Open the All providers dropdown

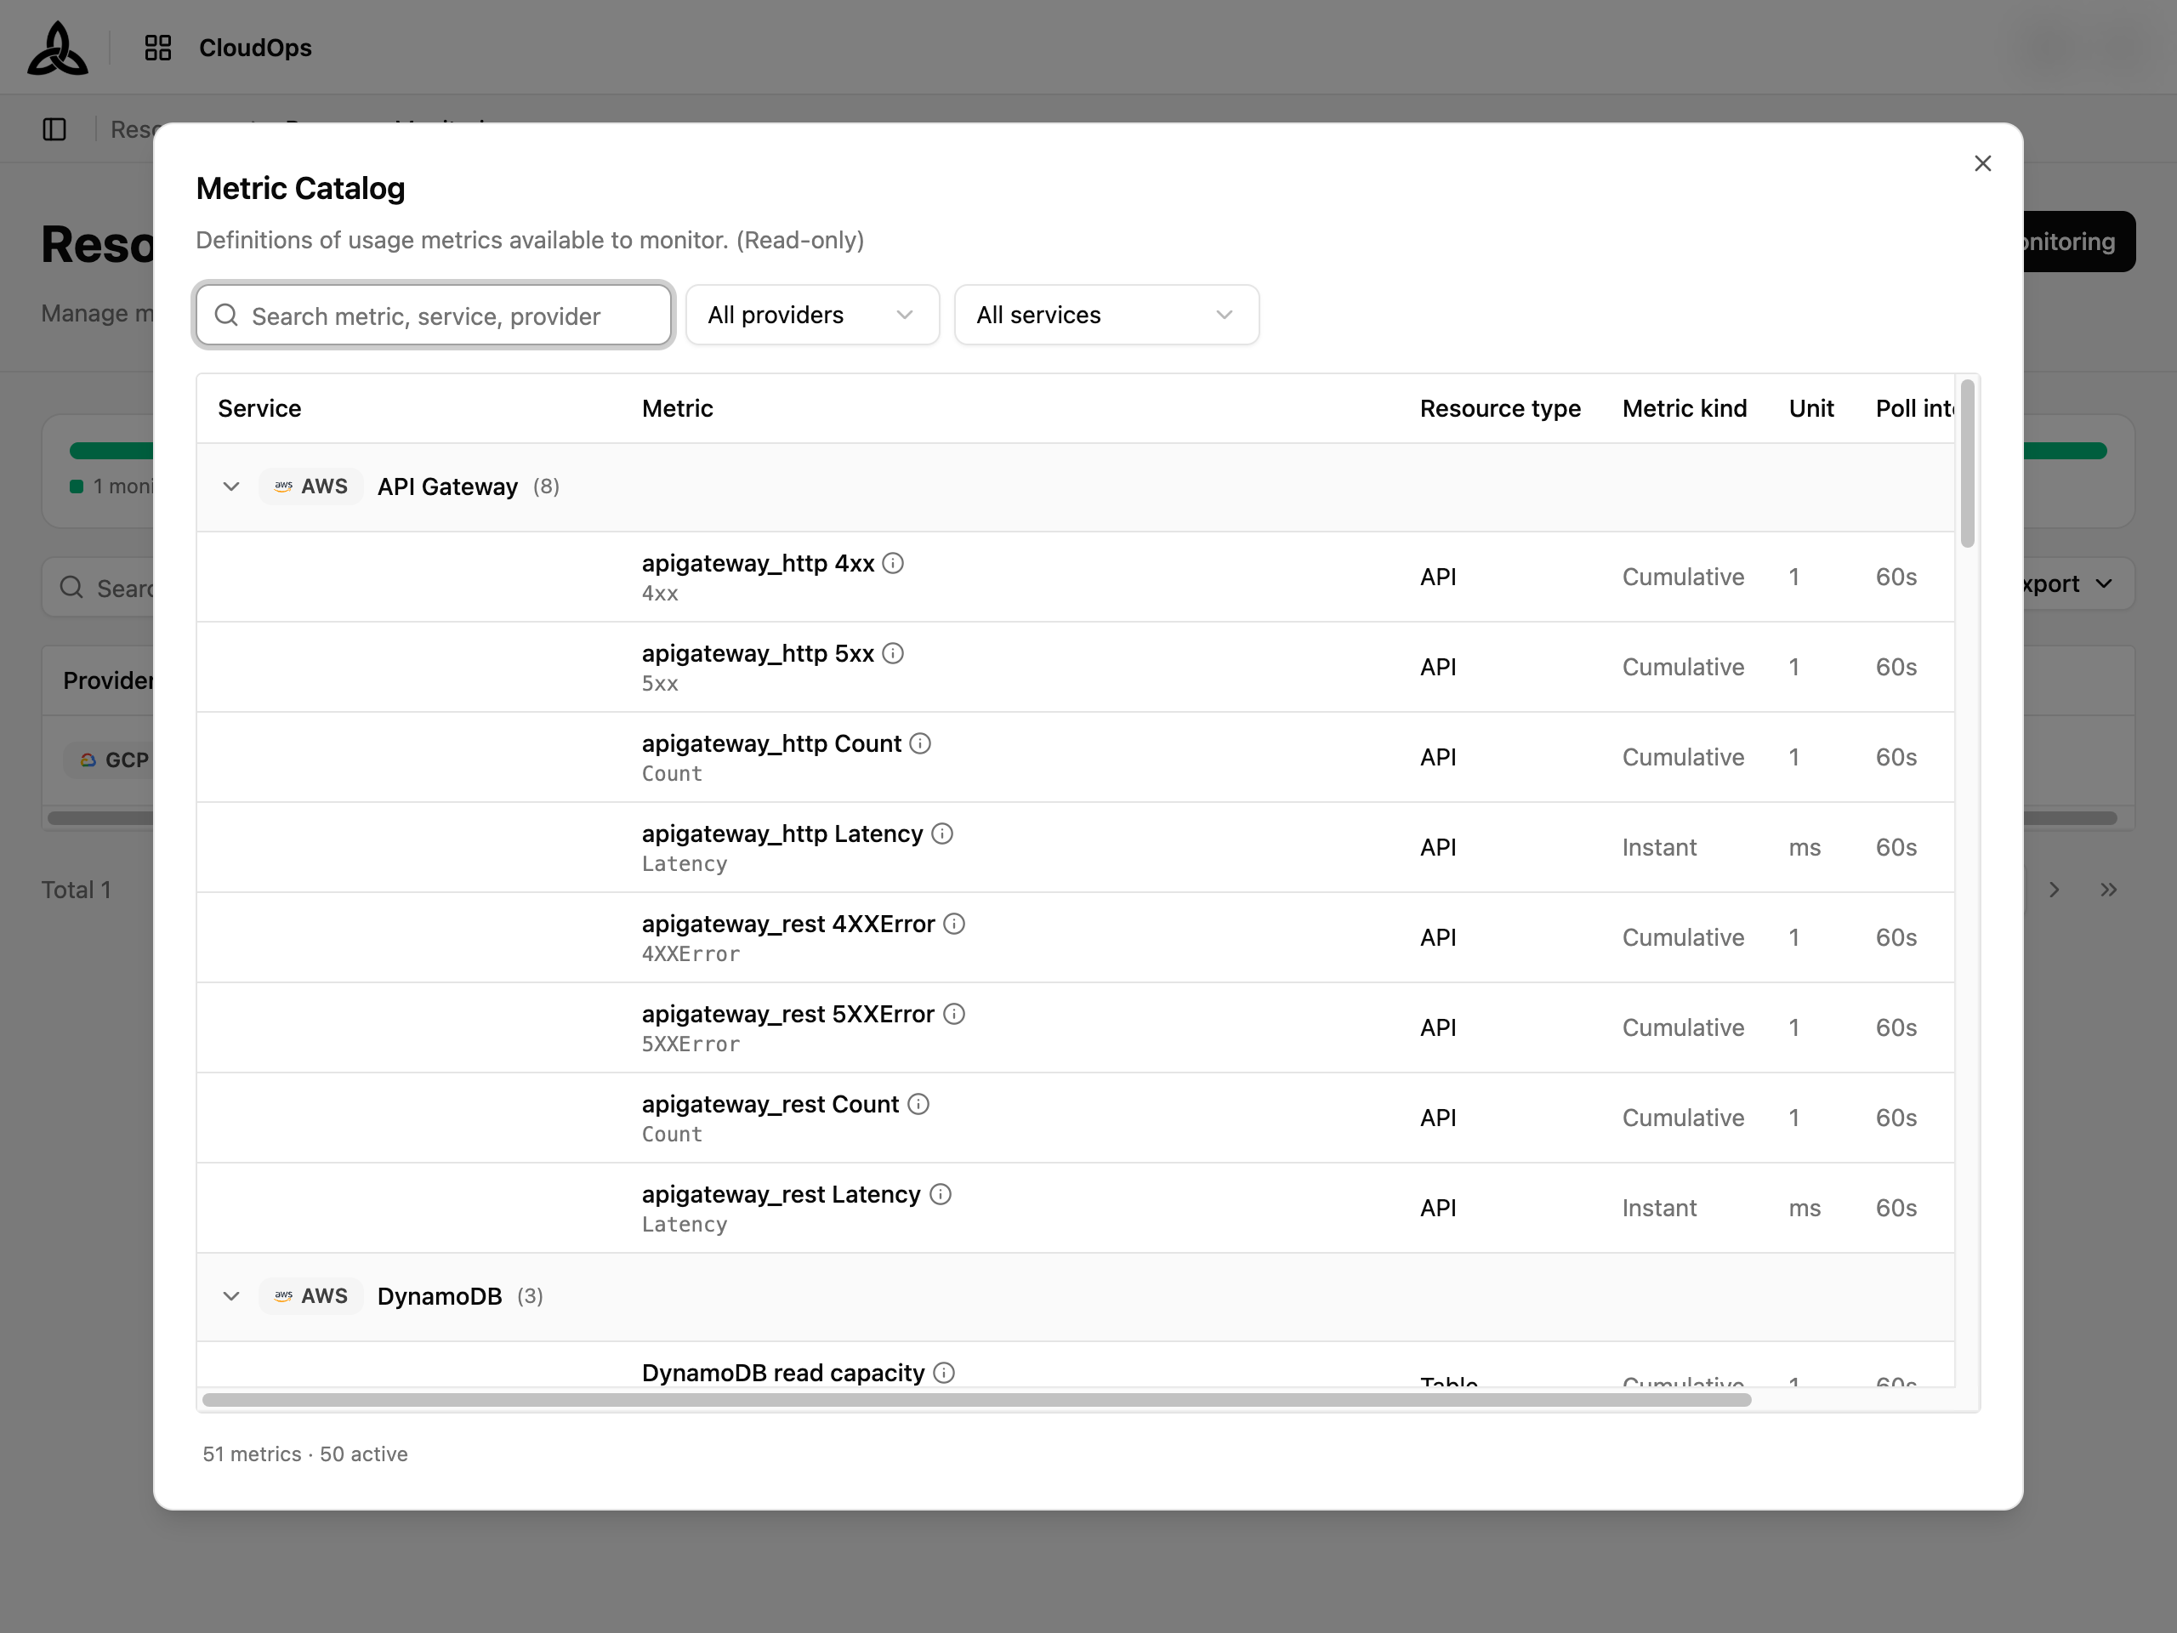(x=812, y=315)
